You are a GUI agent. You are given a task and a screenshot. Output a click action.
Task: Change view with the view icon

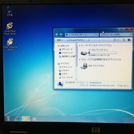[x=115, y=40]
